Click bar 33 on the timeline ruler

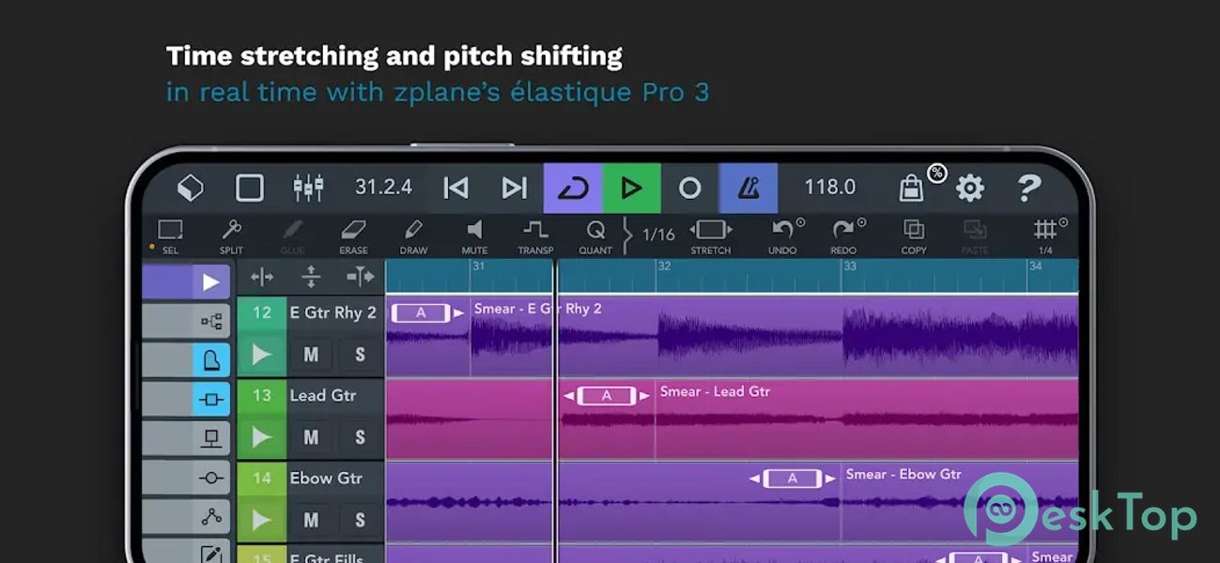850,266
